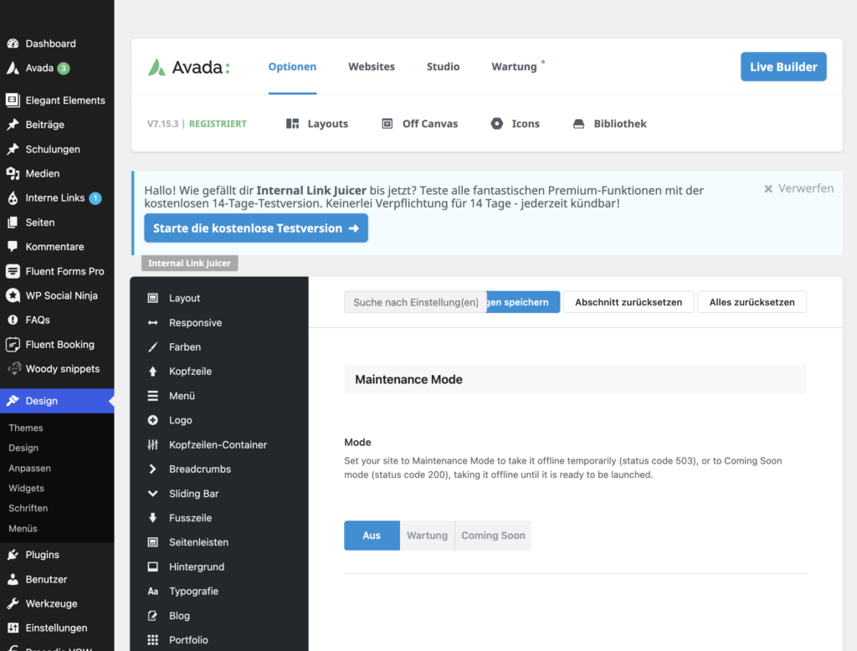Viewport: 857px width, 651px height.
Task: Dismiss the notice via Verwerfen
Action: 798,188
